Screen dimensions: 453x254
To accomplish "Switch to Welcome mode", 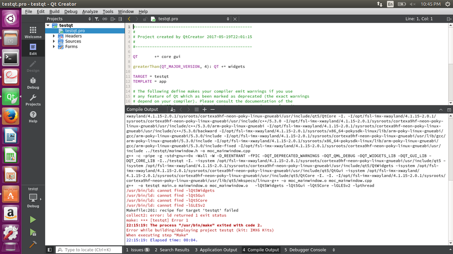I will point(33,33).
